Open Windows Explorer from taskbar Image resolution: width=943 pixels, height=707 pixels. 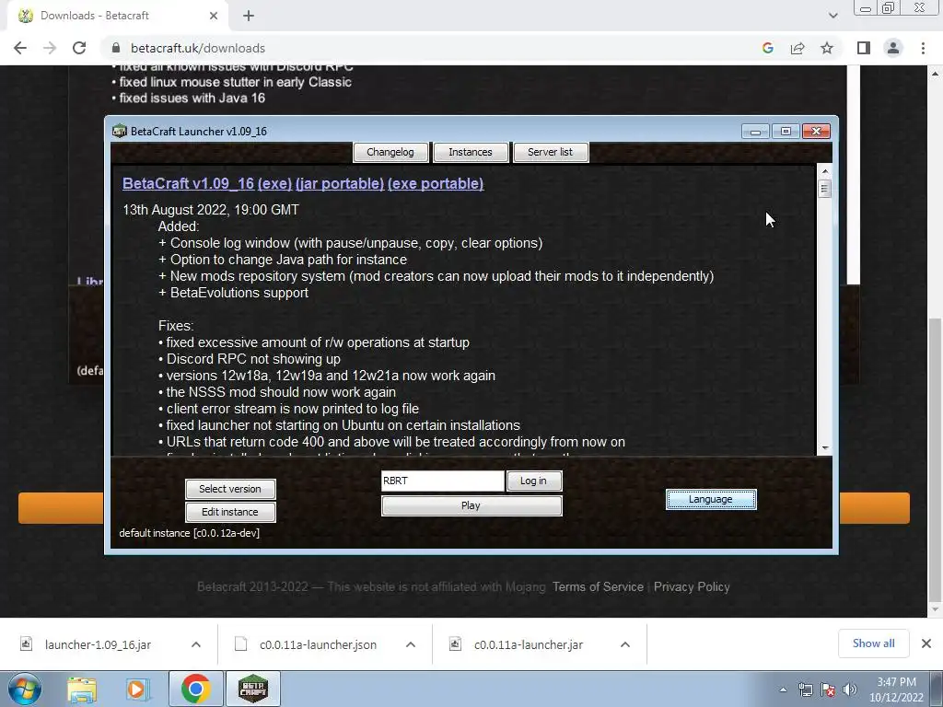(x=82, y=689)
